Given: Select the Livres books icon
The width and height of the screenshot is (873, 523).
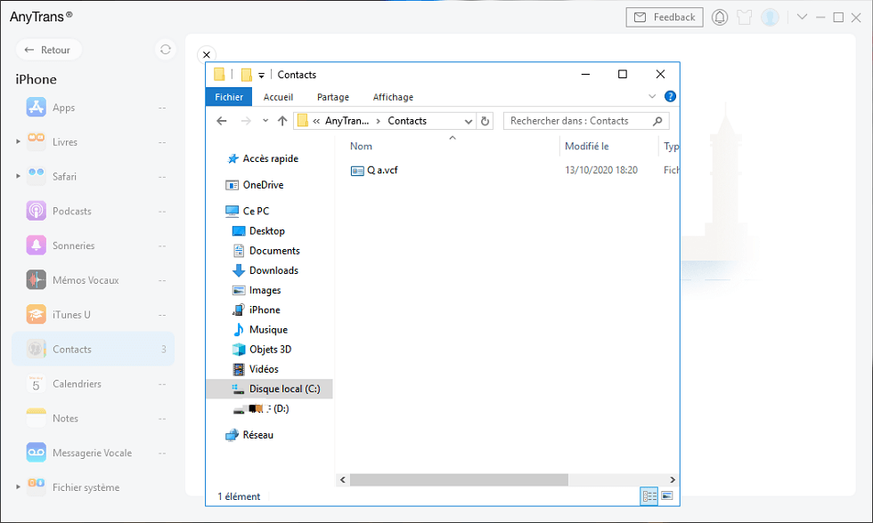Looking at the screenshot, I should click(37, 141).
